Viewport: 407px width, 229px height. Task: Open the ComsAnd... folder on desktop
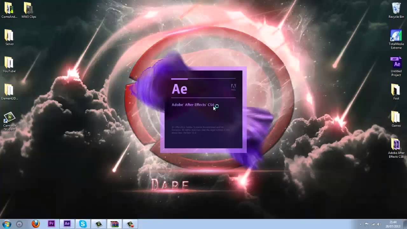(x=10, y=10)
